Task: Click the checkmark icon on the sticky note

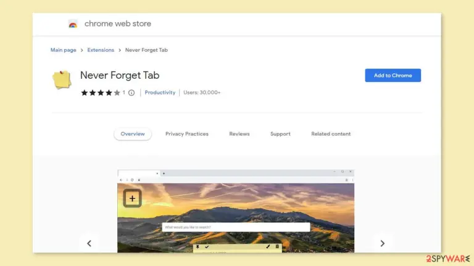Action: (207, 247)
